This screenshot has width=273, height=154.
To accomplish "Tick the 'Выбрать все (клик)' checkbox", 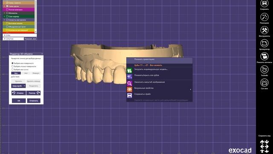I will point(12,69).
